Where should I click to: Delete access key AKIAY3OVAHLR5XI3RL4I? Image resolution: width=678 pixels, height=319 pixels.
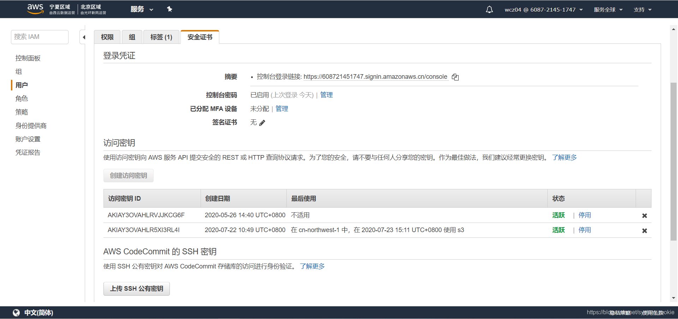tap(644, 231)
